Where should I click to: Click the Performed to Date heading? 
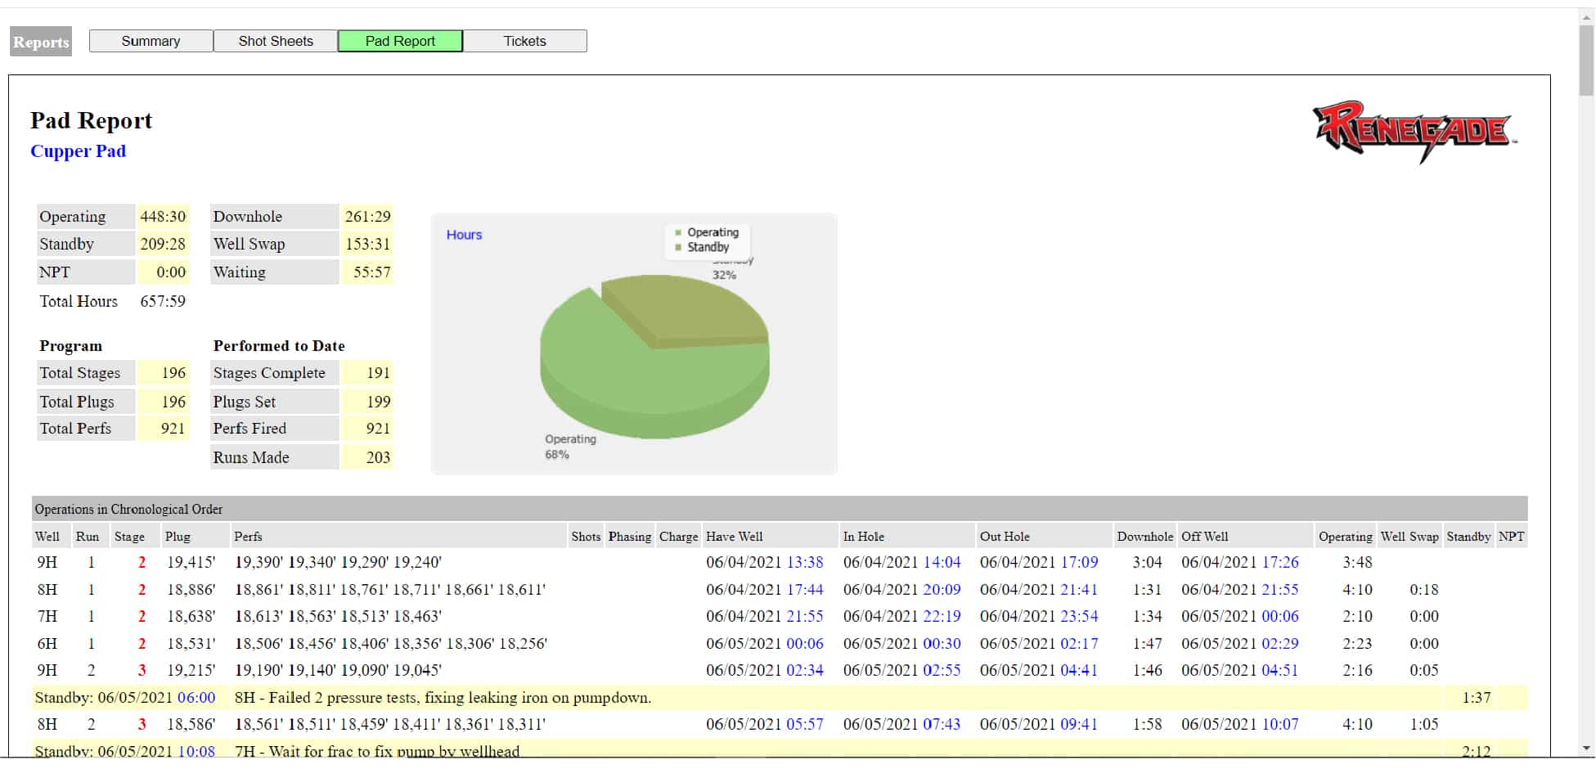coord(279,346)
